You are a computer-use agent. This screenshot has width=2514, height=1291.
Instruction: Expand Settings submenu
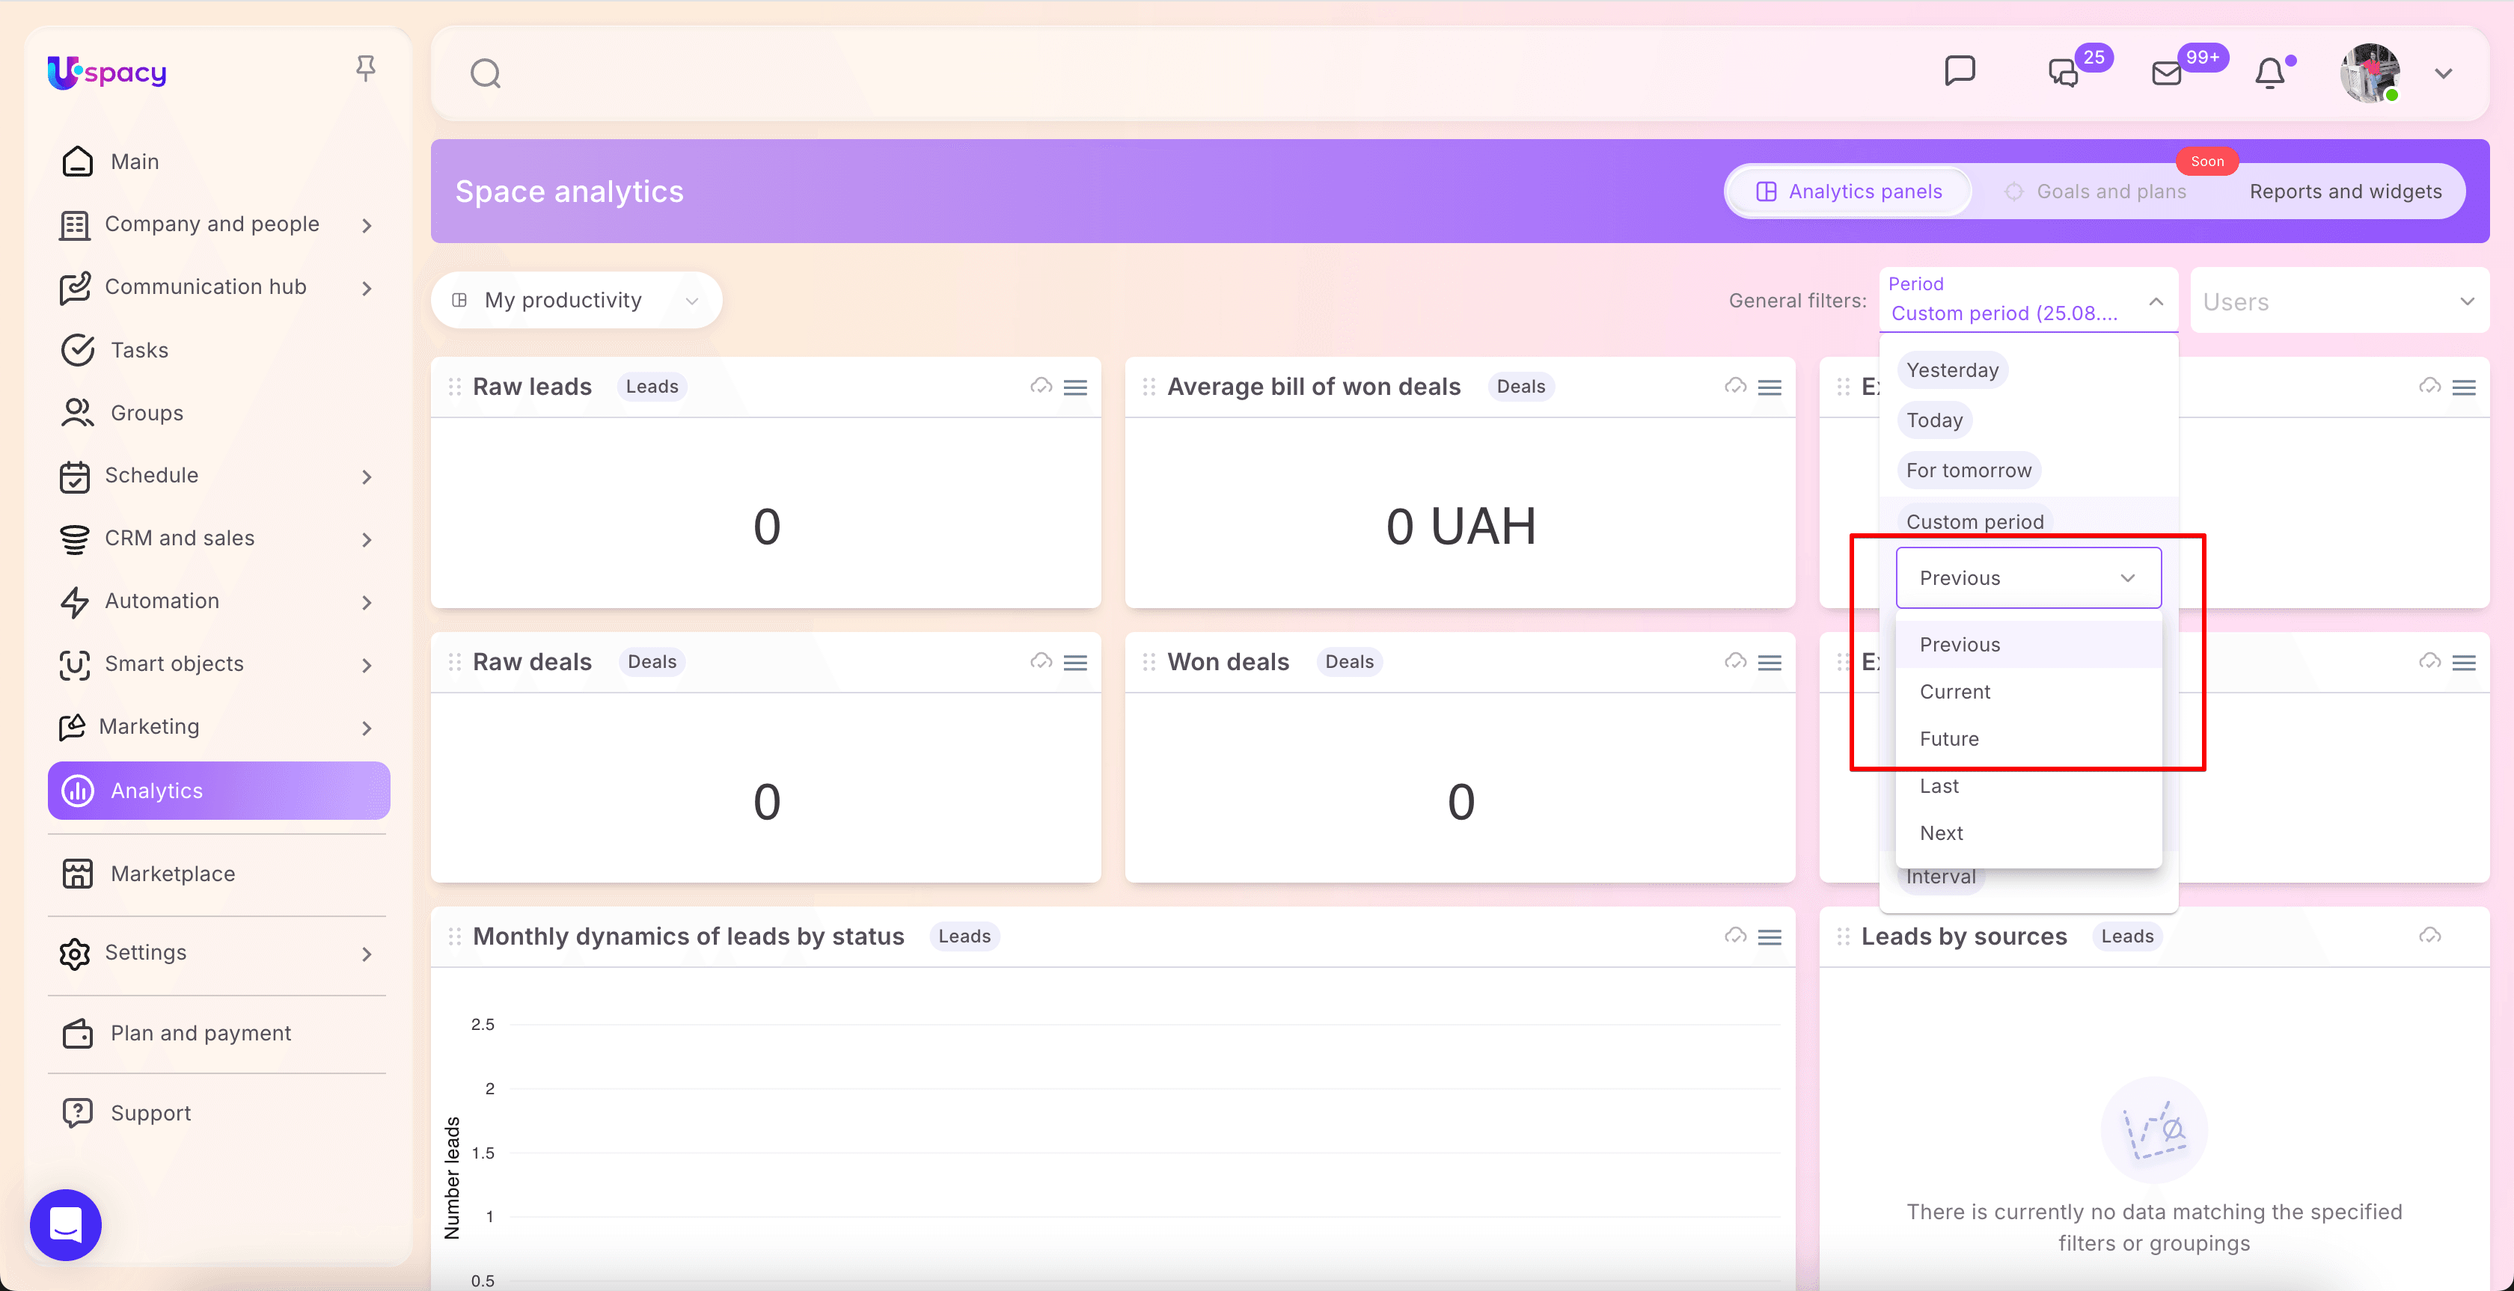click(x=367, y=954)
